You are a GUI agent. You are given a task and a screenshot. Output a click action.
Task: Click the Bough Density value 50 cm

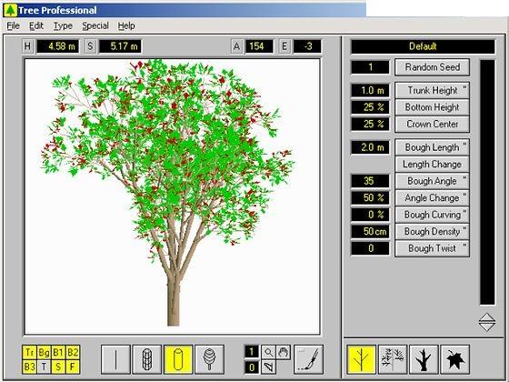coord(370,232)
